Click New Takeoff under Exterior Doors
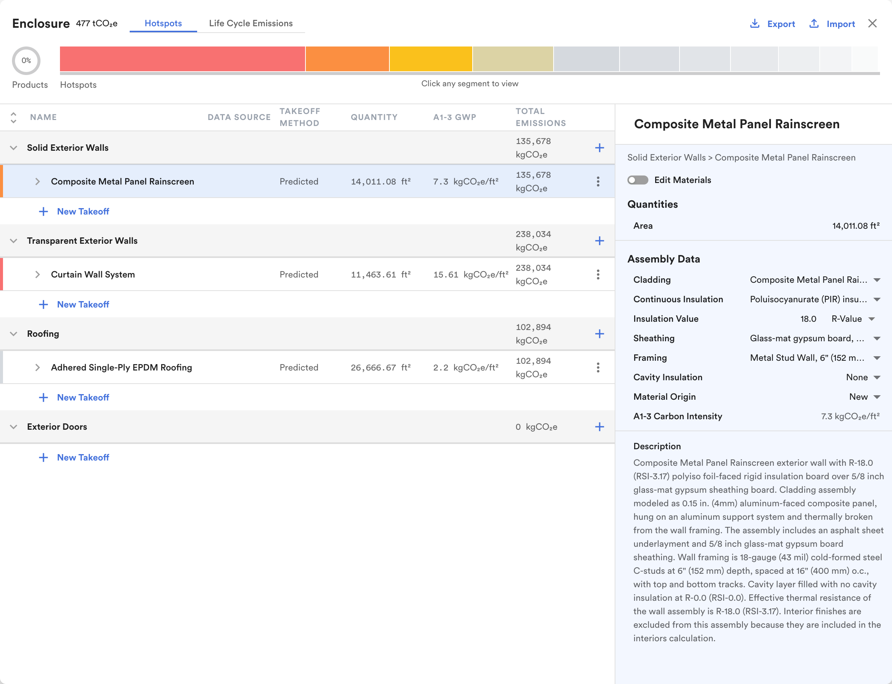The image size is (892, 684). pos(74,457)
